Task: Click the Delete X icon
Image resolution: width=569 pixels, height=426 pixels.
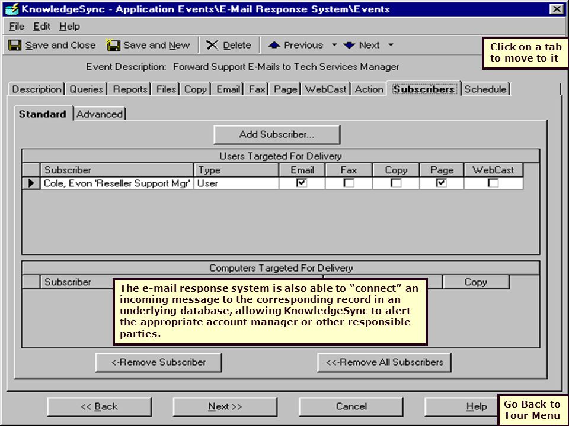Action: 212,46
